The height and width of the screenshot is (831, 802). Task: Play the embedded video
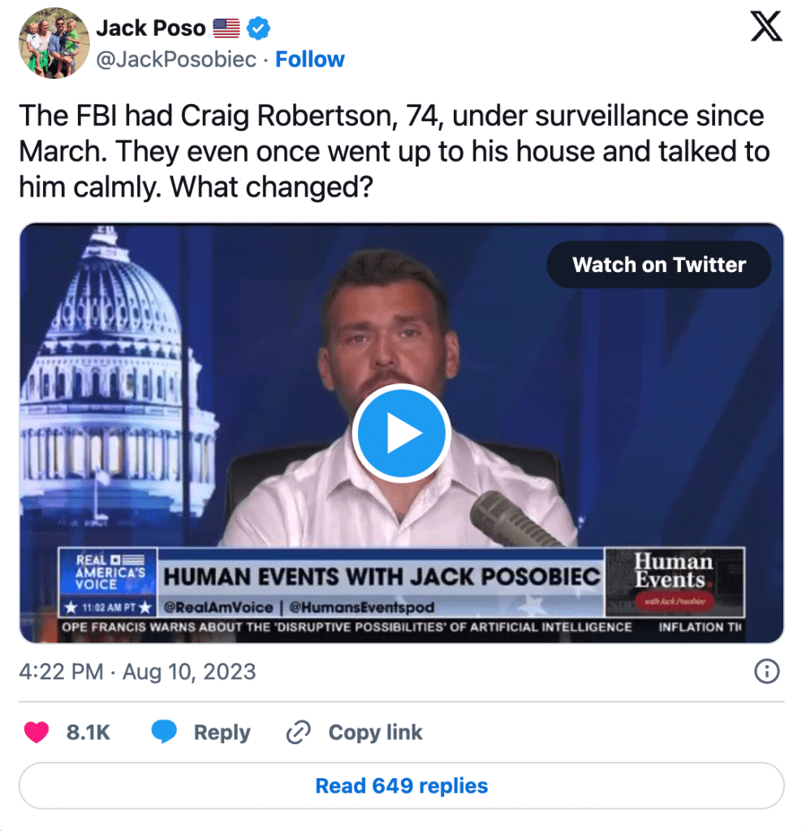tap(401, 434)
